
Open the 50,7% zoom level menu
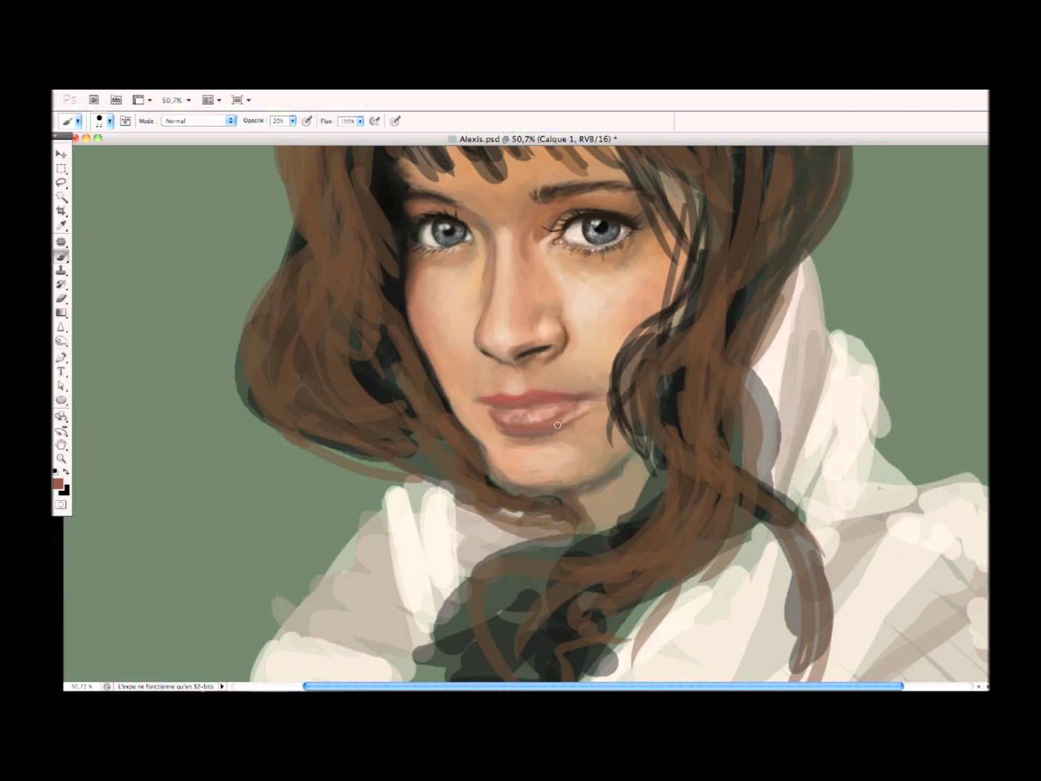point(176,101)
